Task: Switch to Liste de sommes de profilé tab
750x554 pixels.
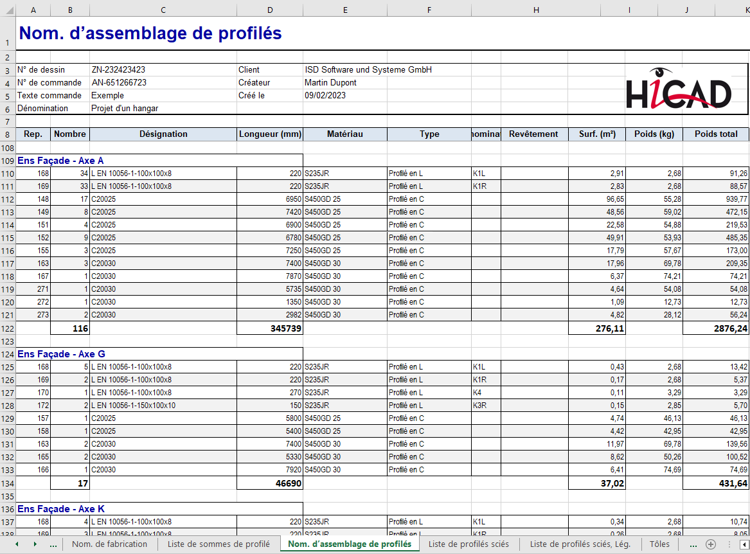Action: click(x=219, y=544)
